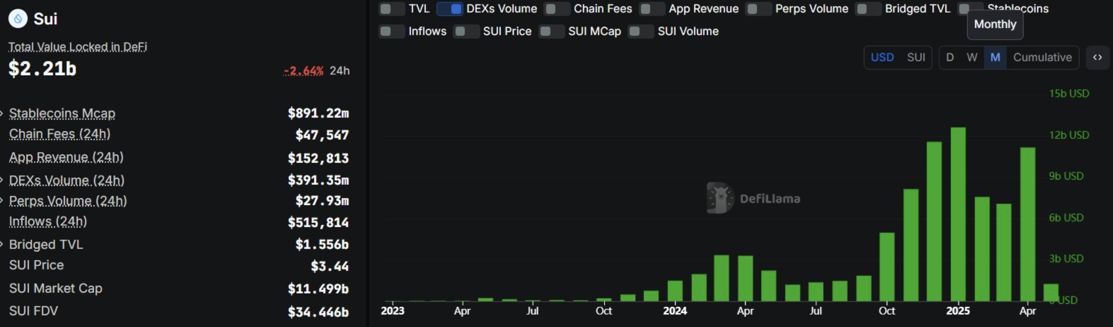
Task: Turn on the App Revenue series
Action: click(652, 9)
